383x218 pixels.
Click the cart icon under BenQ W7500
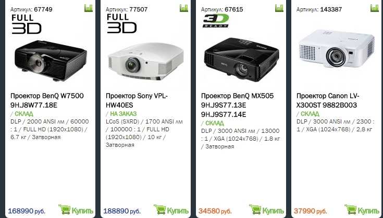click(x=65, y=210)
